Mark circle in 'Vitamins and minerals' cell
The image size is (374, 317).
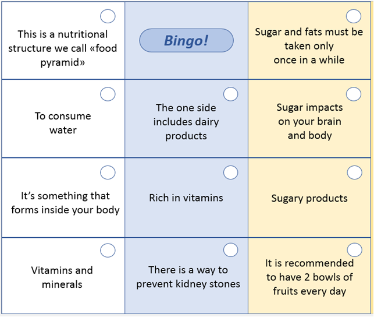click(x=108, y=250)
